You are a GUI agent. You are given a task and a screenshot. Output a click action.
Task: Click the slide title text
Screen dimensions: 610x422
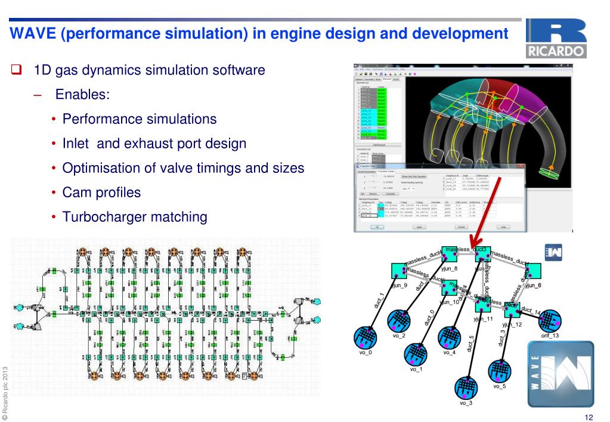click(x=259, y=33)
